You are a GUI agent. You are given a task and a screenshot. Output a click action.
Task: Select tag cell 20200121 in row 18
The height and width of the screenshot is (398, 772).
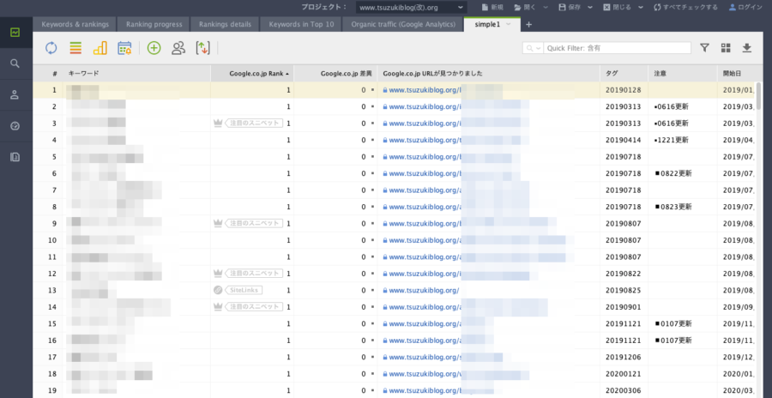point(624,374)
